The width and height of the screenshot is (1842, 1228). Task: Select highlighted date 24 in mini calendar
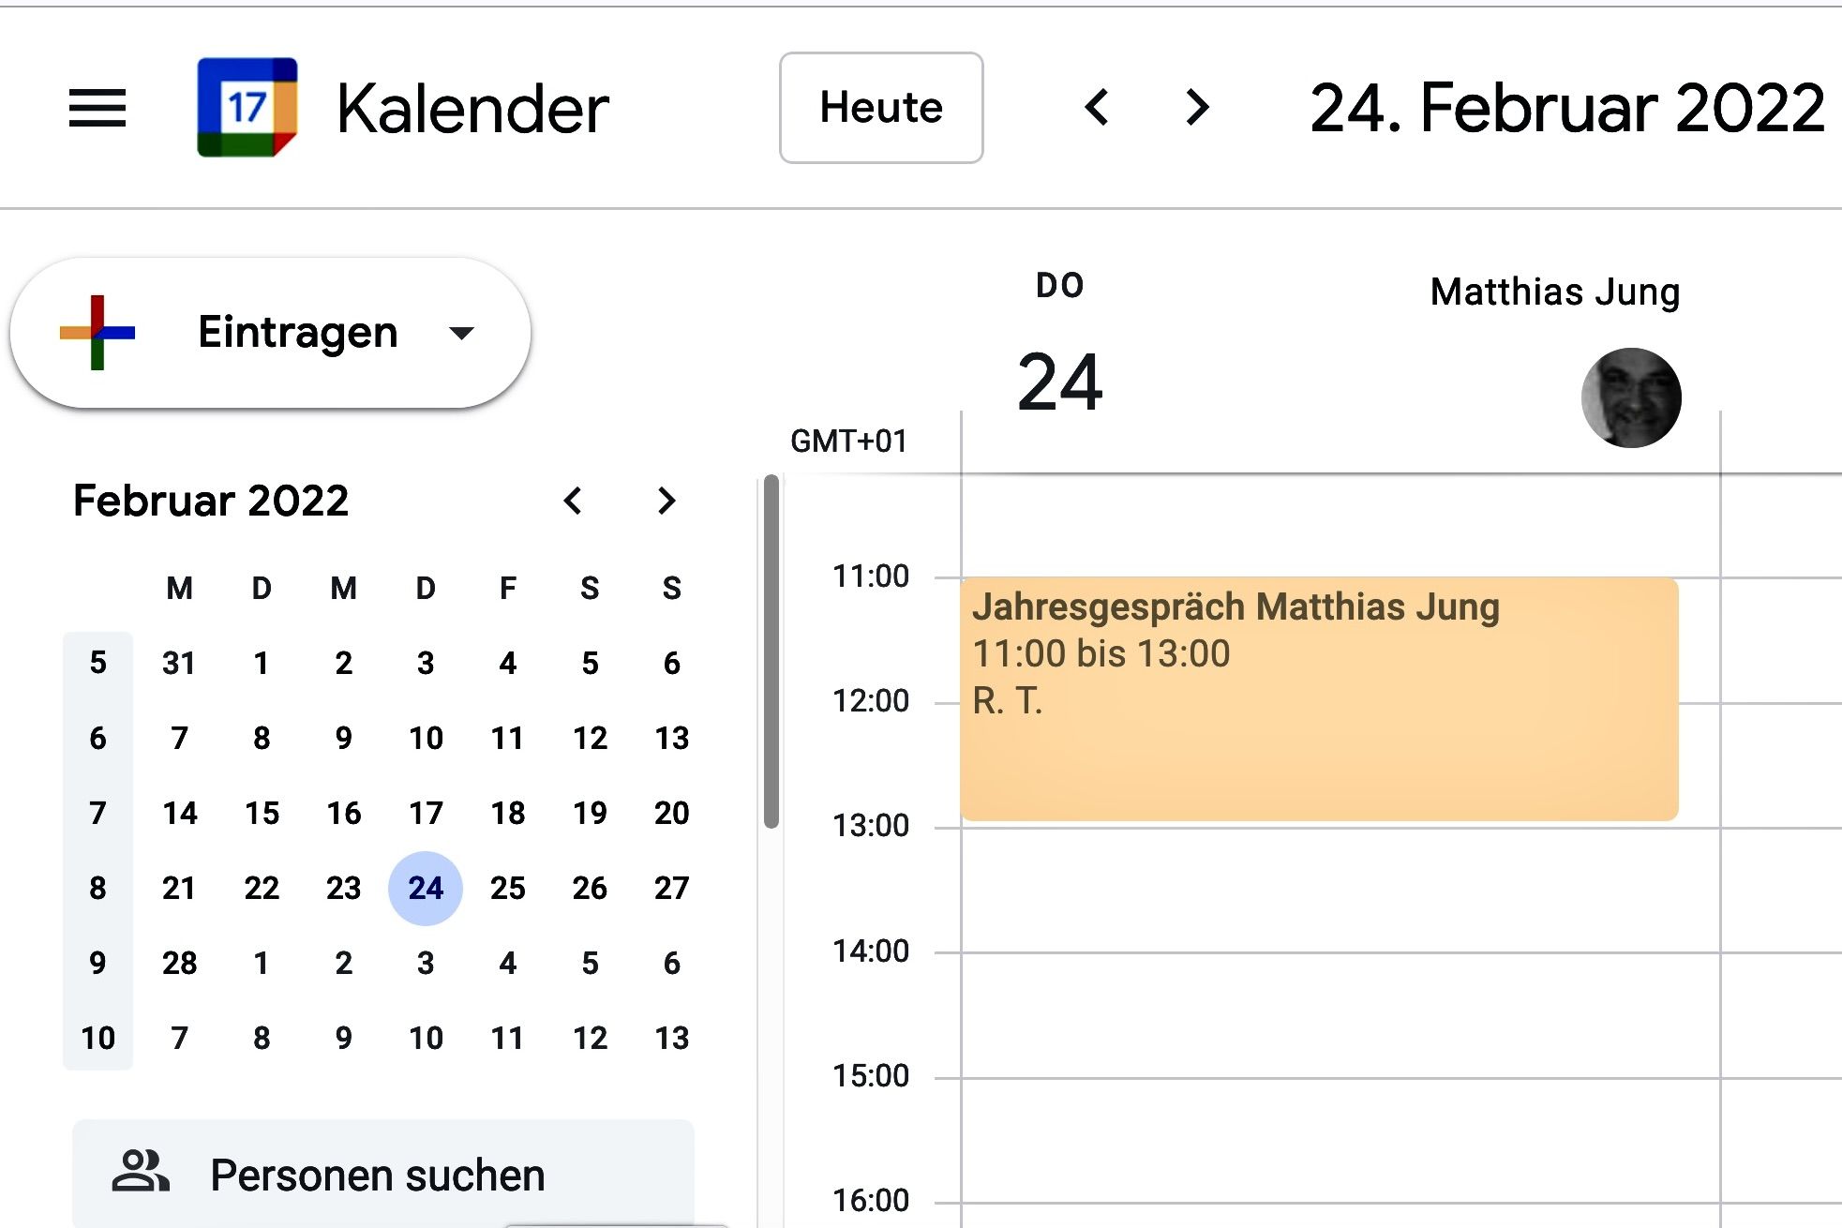pyautogui.click(x=426, y=888)
